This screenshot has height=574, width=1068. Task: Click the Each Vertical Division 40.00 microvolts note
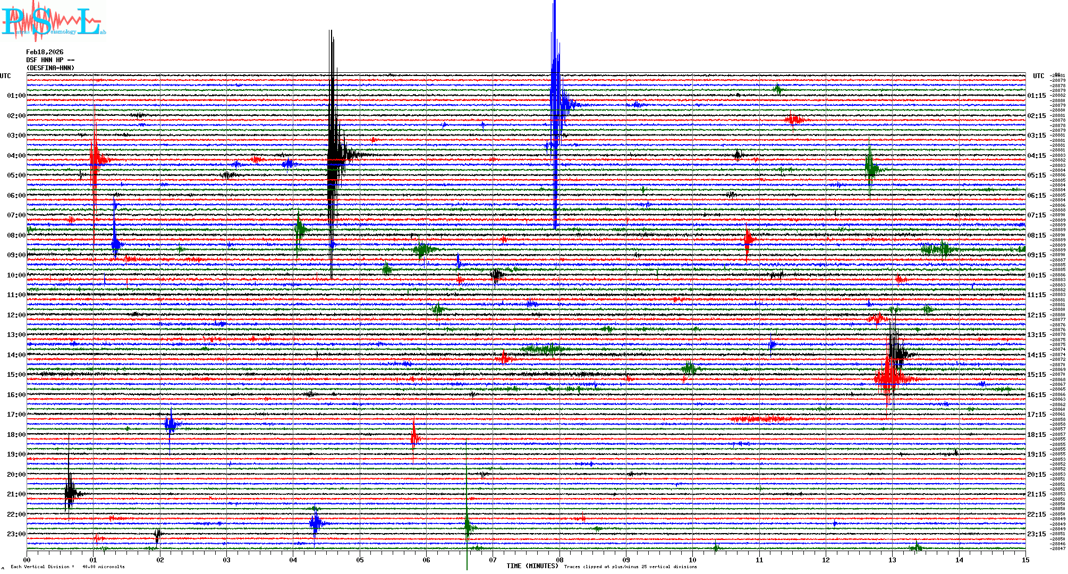pyautogui.click(x=67, y=567)
